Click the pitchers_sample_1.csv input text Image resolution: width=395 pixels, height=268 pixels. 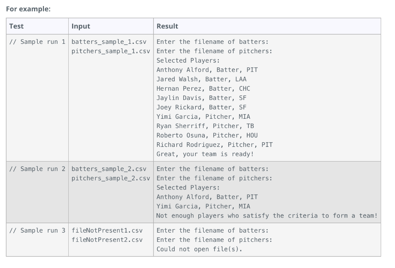pos(111,51)
